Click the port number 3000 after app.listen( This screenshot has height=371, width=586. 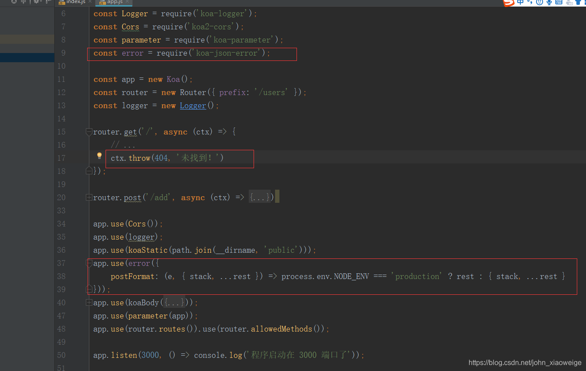(150, 355)
